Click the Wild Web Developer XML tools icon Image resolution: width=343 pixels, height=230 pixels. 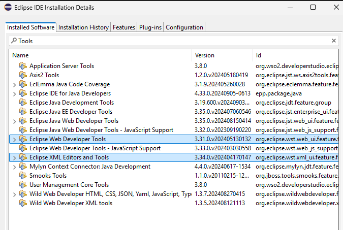click(x=23, y=203)
